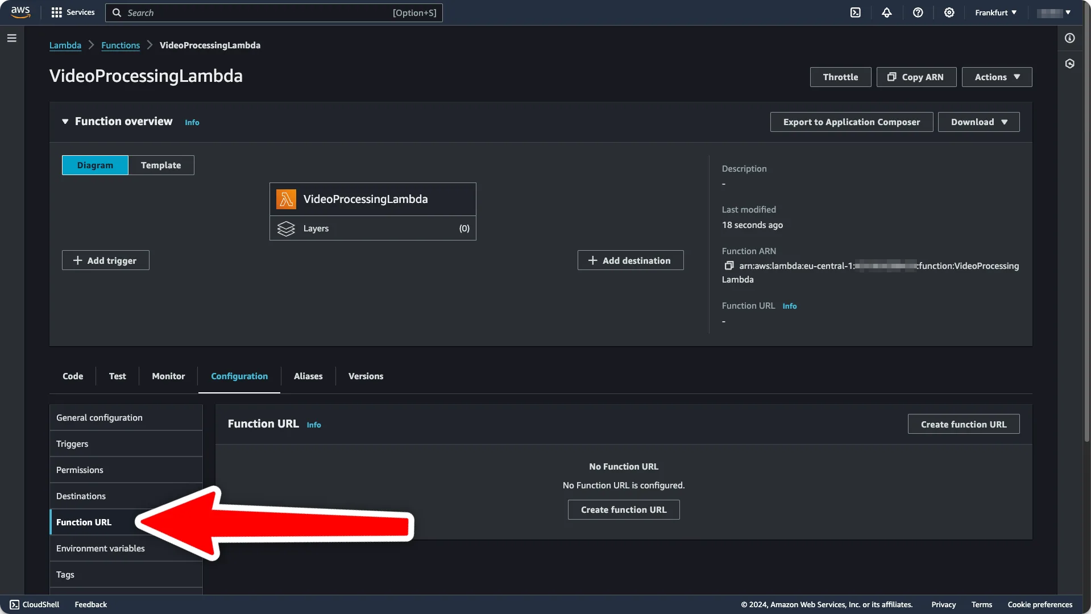Click the help question mark icon
Viewport: 1091px width, 614px height.
(x=918, y=13)
